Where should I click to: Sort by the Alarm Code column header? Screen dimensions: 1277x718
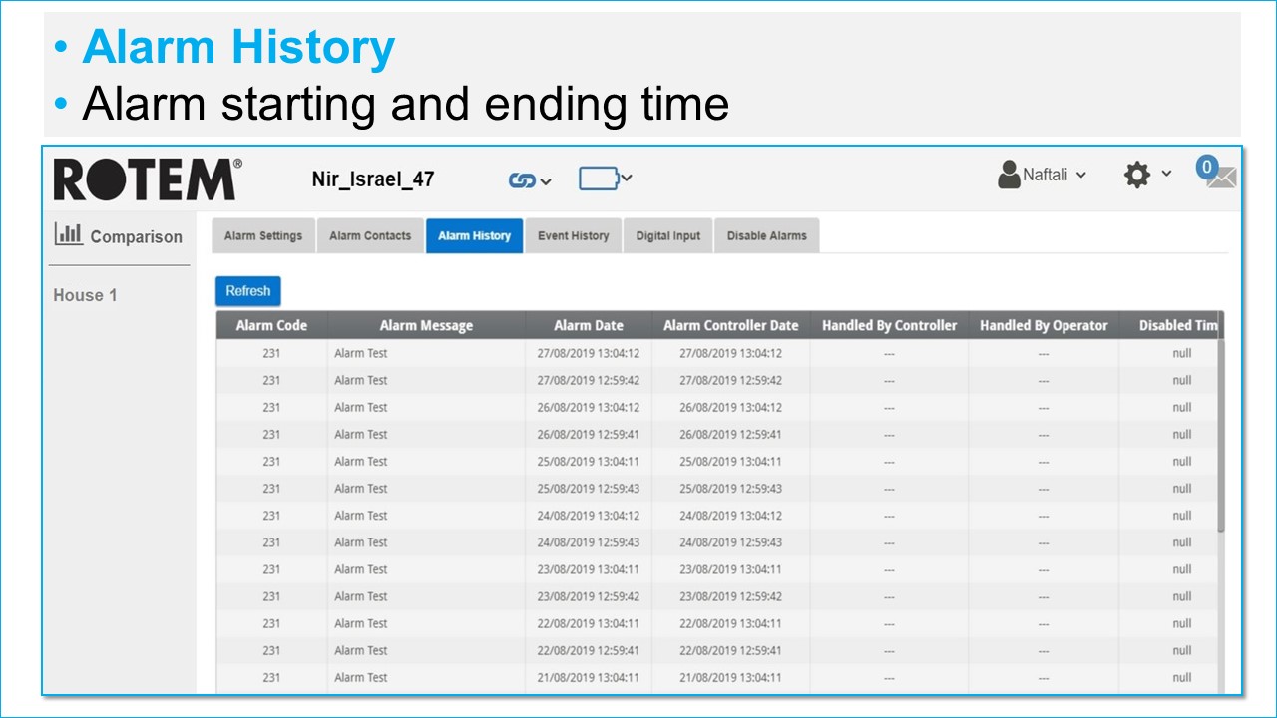pos(271,325)
